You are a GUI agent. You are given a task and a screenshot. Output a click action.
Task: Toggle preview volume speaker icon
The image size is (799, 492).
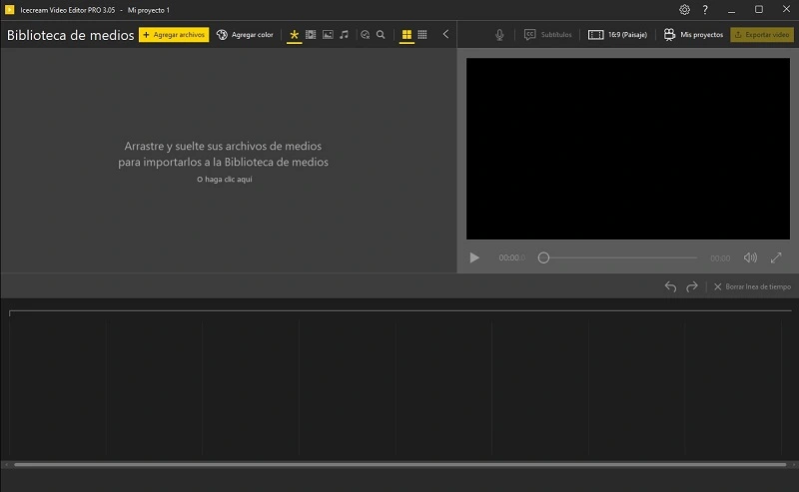pyautogui.click(x=750, y=257)
